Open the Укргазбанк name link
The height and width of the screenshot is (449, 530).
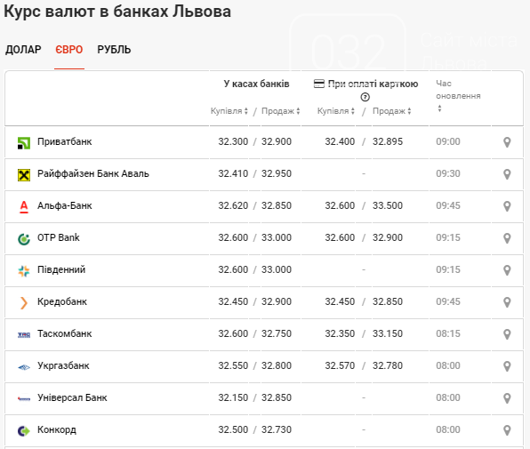tap(63, 365)
